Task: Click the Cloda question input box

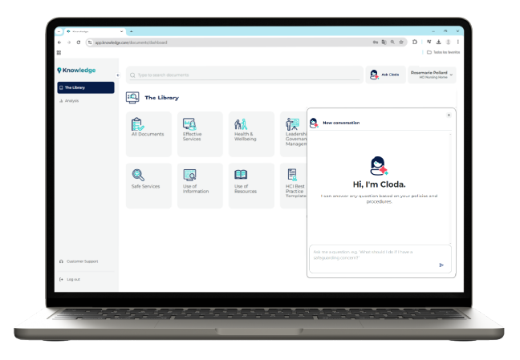Action: click(x=373, y=255)
